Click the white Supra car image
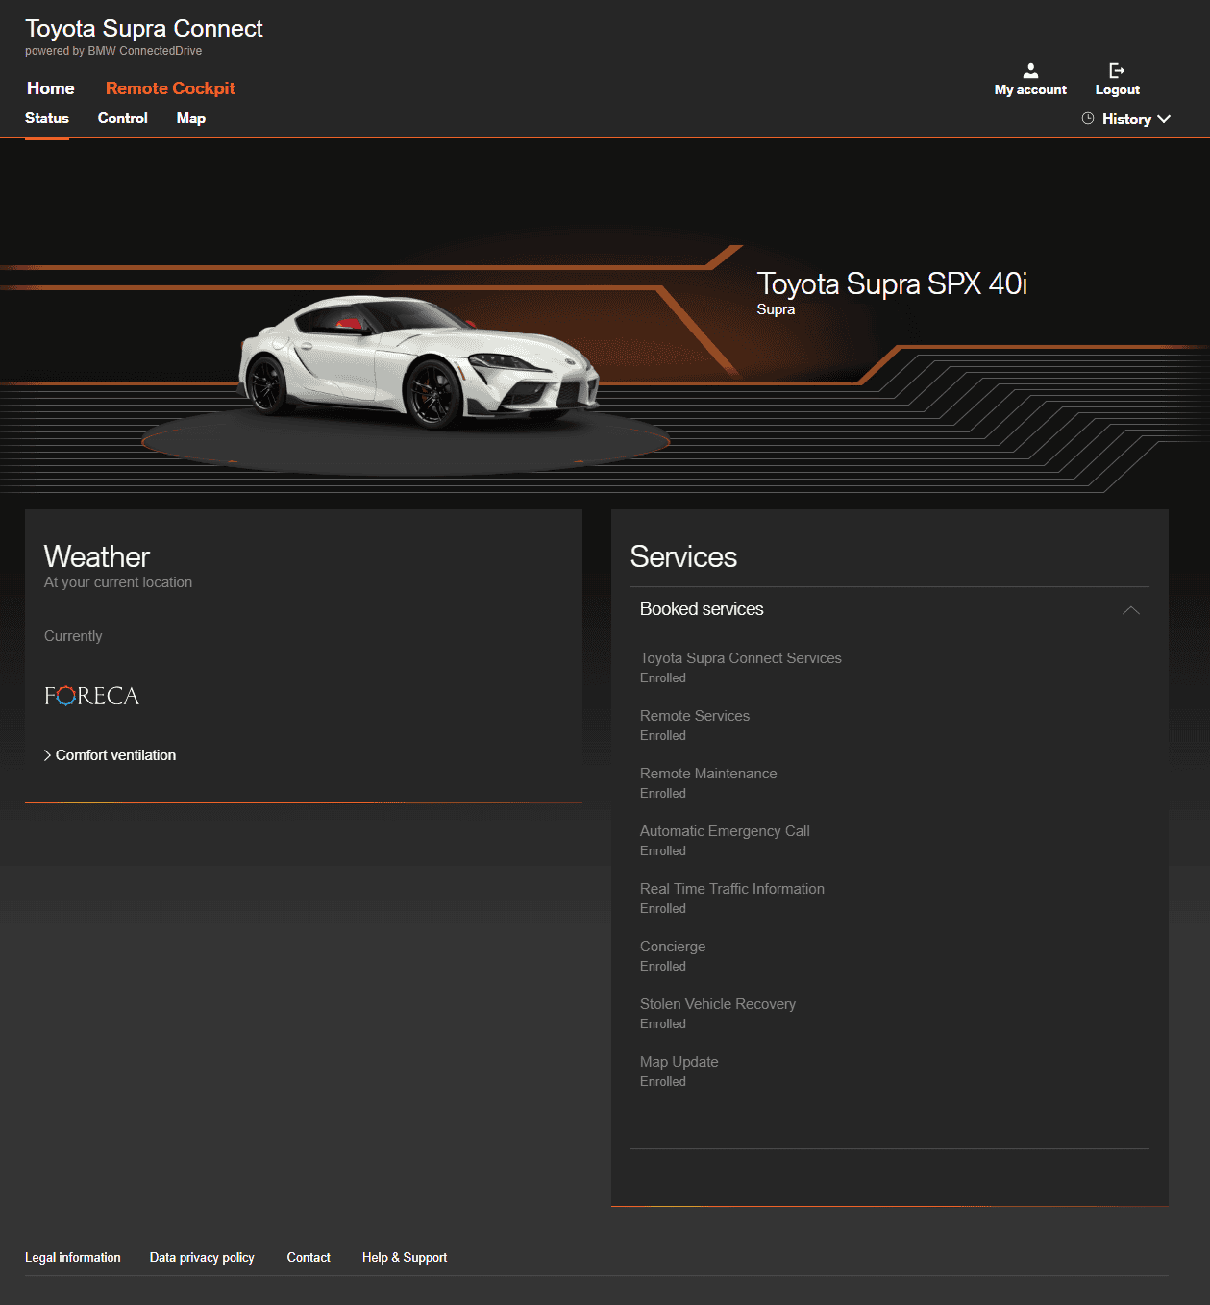Viewport: 1210px width, 1305px height. [419, 360]
